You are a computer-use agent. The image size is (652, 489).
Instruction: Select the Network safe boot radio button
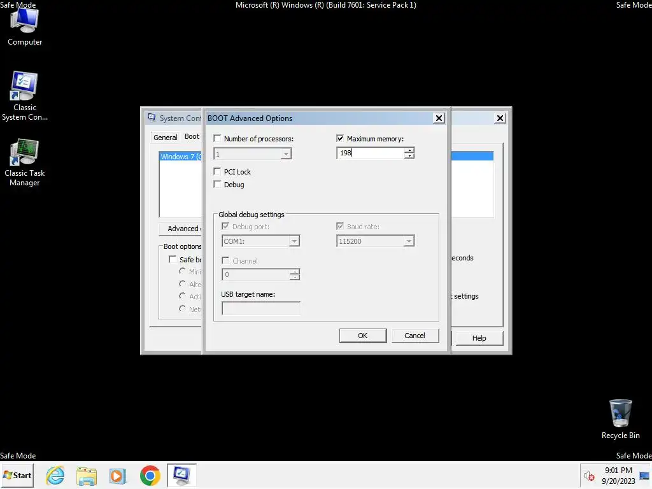point(182,309)
